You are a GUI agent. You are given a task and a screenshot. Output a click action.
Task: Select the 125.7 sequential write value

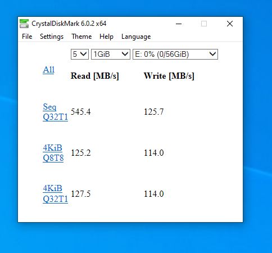pos(153,112)
